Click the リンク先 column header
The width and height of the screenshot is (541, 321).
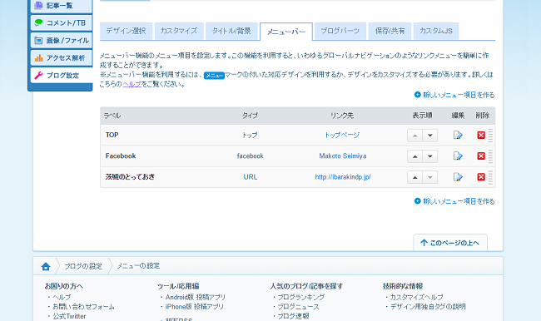pyautogui.click(x=342, y=116)
